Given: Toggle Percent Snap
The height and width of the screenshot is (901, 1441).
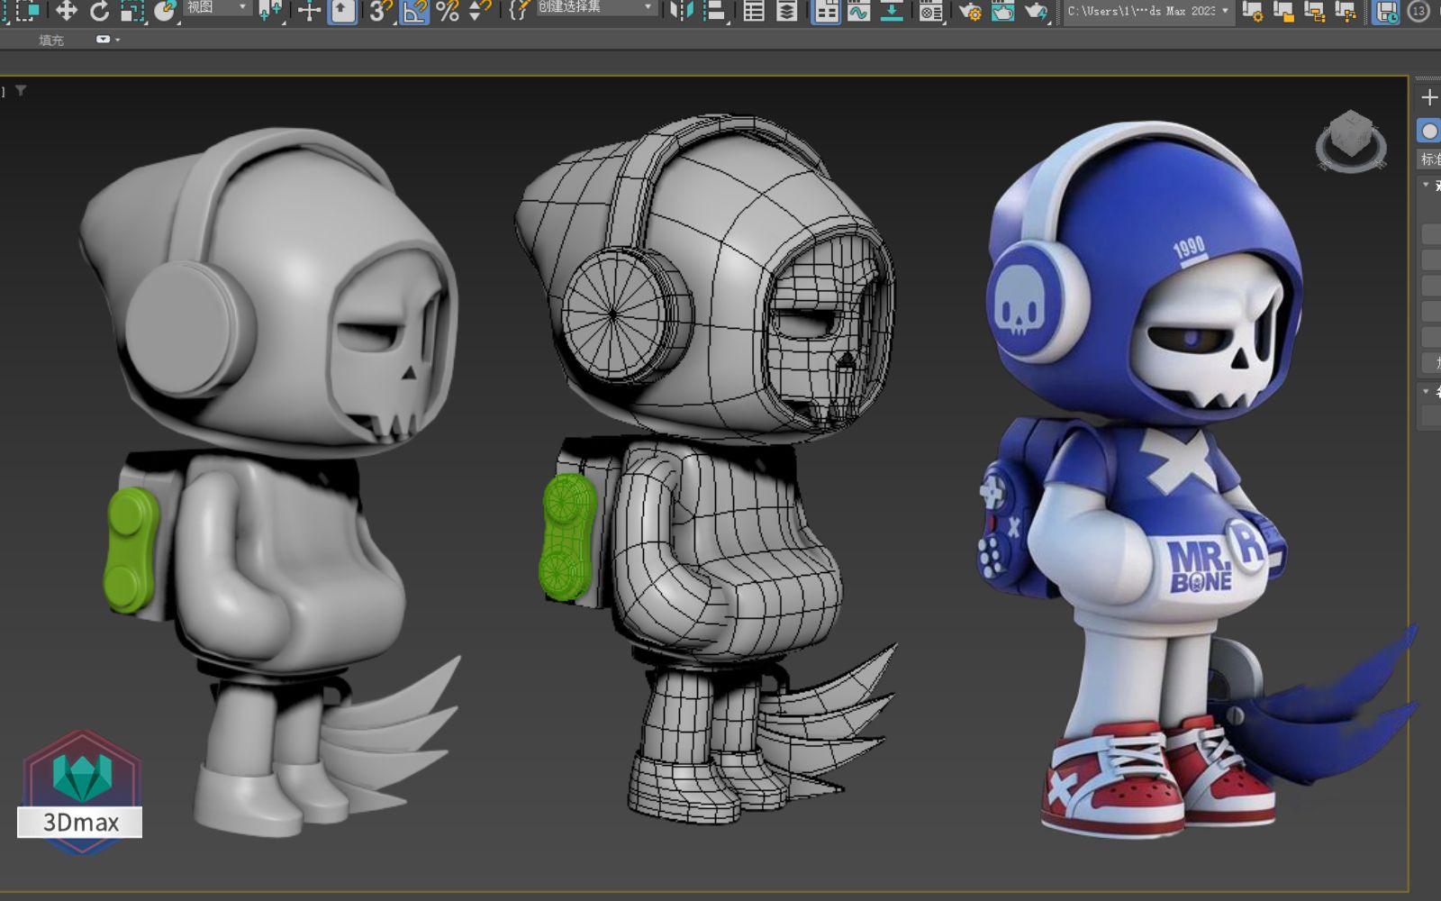Looking at the screenshot, I should click(448, 11).
